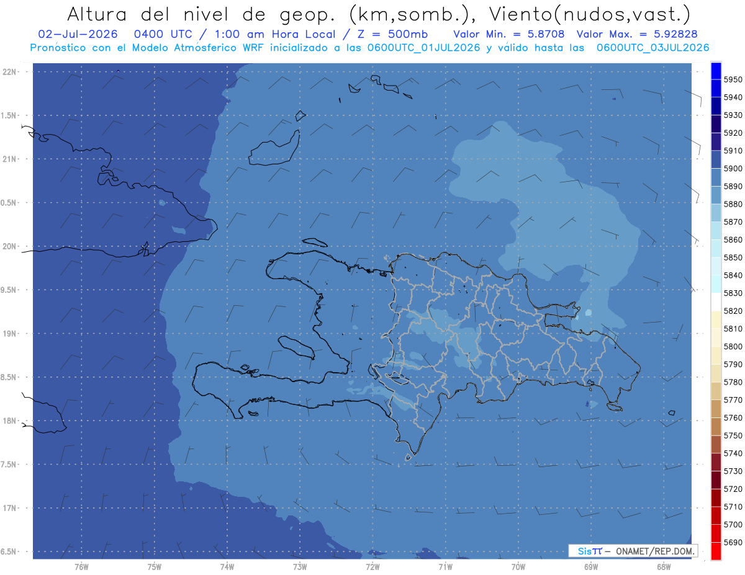Click the '5870' value on the legend
The height and width of the screenshot is (575, 745).
pyautogui.click(x=733, y=222)
